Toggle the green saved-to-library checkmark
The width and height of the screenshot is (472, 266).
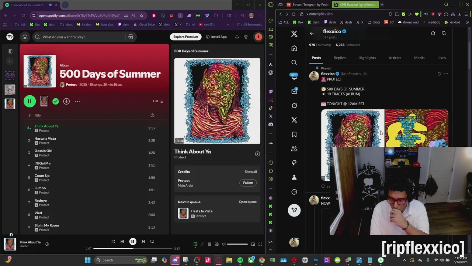55,101
